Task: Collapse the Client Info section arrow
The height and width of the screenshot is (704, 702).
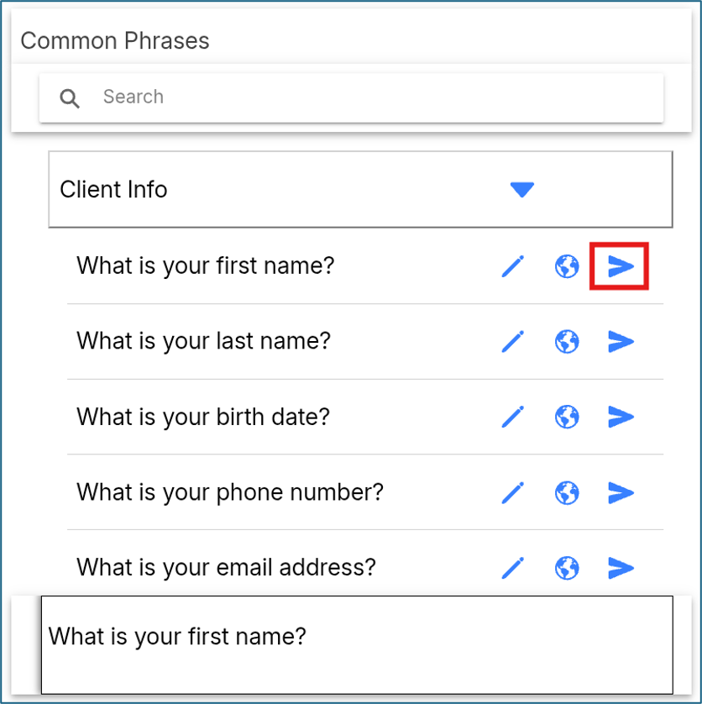Action: (522, 190)
